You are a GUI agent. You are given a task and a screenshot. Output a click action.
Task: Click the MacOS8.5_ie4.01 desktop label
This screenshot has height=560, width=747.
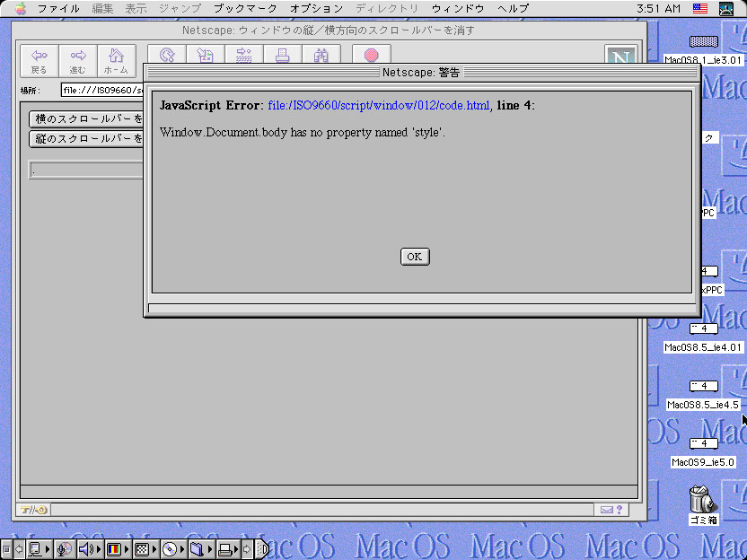pos(703,347)
